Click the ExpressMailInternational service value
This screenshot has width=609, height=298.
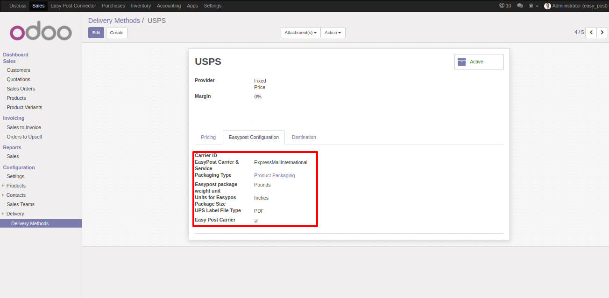coord(281,163)
